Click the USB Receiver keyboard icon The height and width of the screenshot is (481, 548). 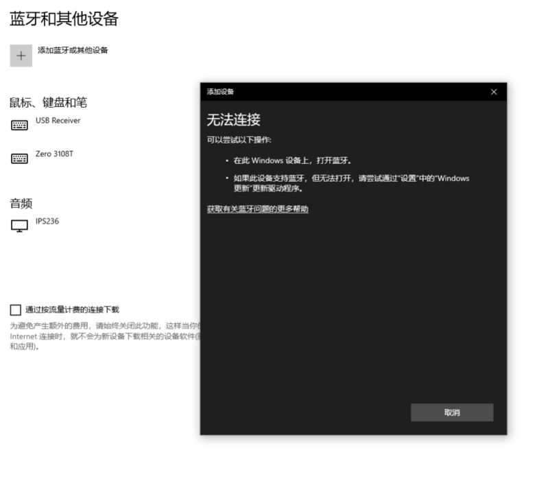click(x=20, y=125)
